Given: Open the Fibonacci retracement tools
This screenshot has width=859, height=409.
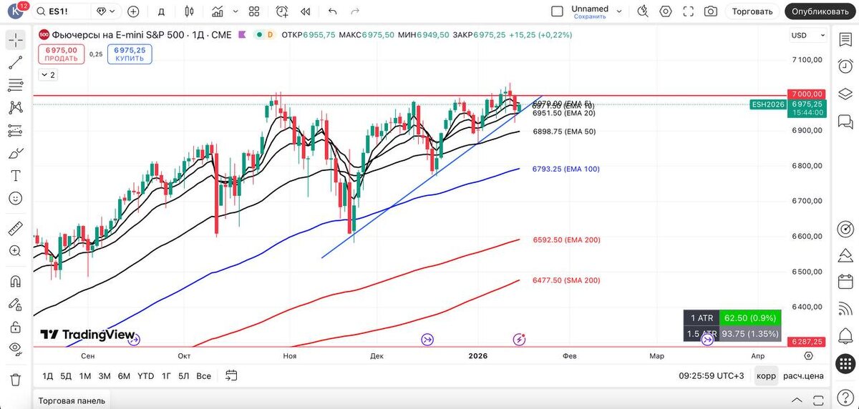Looking at the screenshot, I should pyautogui.click(x=15, y=85).
